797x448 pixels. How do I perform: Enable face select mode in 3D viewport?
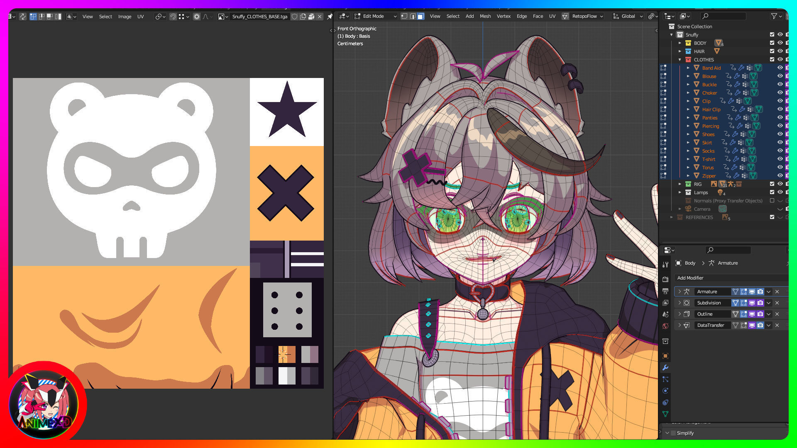(x=421, y=16)
